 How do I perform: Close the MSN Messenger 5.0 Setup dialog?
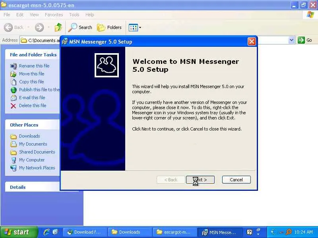click(252, 42)
